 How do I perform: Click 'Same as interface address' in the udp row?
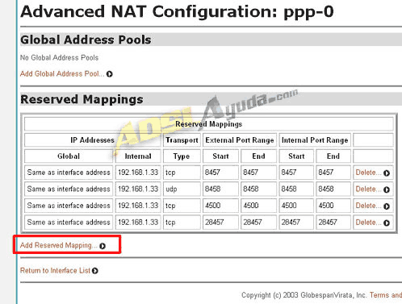[69, 189]
